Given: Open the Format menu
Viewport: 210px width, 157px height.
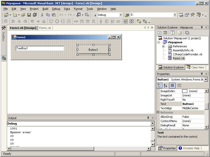Looking at the screenshot, I should pos(78,9).
